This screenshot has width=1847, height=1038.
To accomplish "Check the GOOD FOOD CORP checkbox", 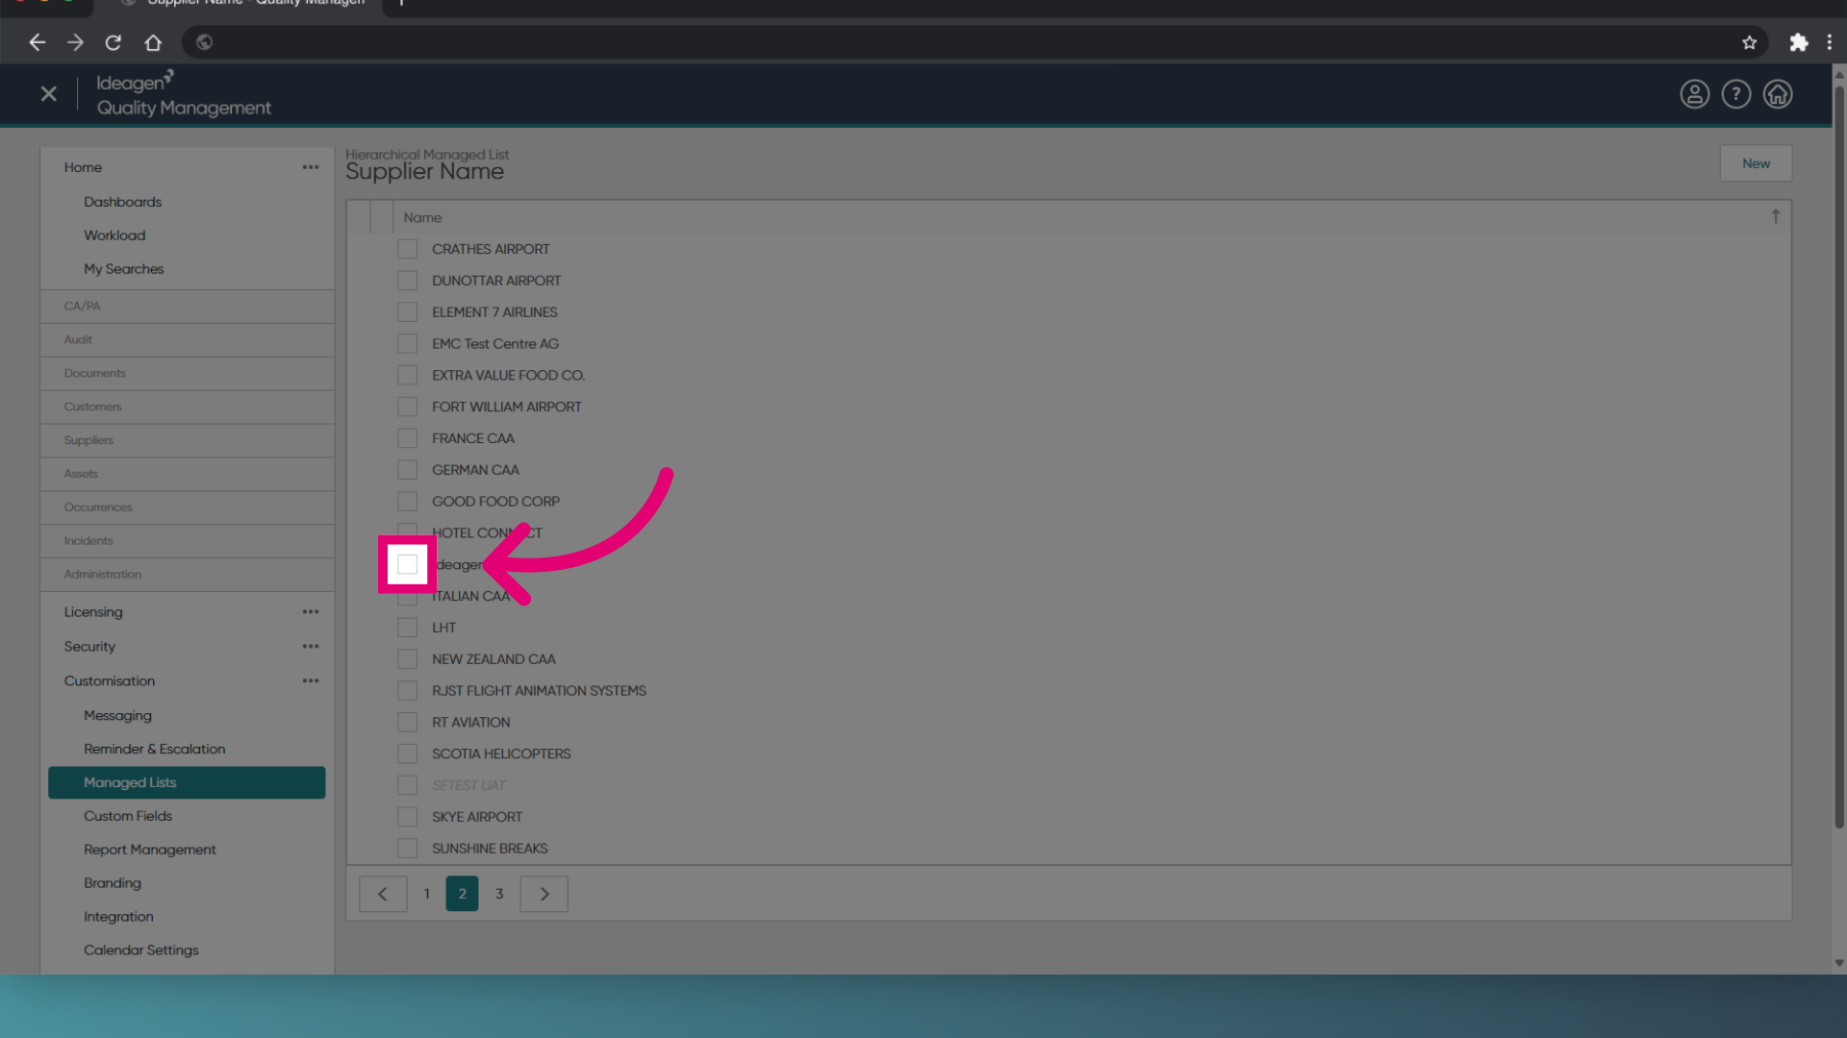I will pos(408,502).
